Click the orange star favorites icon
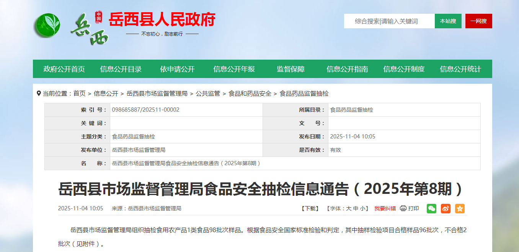Screen dimensions: 519x252 click(x=460, y=208)
